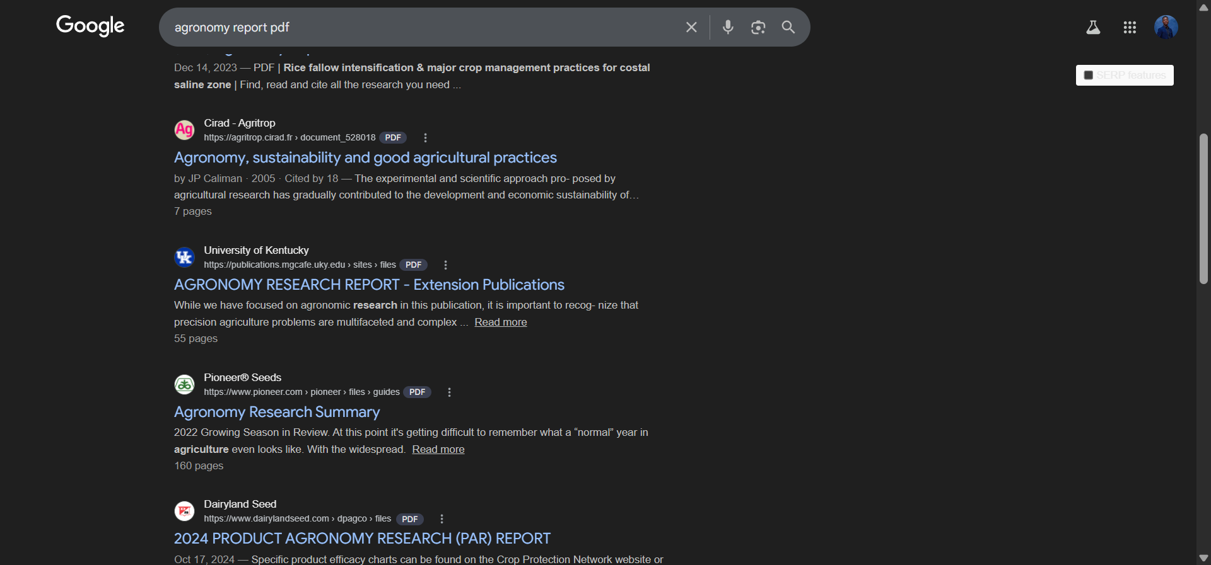Open more options for Pioneer Seeds result

pyautogui.click(x=449, y=392)
